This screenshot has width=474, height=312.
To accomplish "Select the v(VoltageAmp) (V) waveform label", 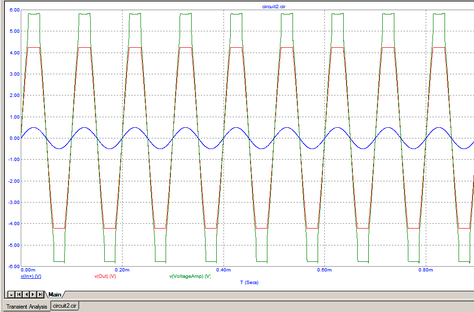I will tap(190, 276).
